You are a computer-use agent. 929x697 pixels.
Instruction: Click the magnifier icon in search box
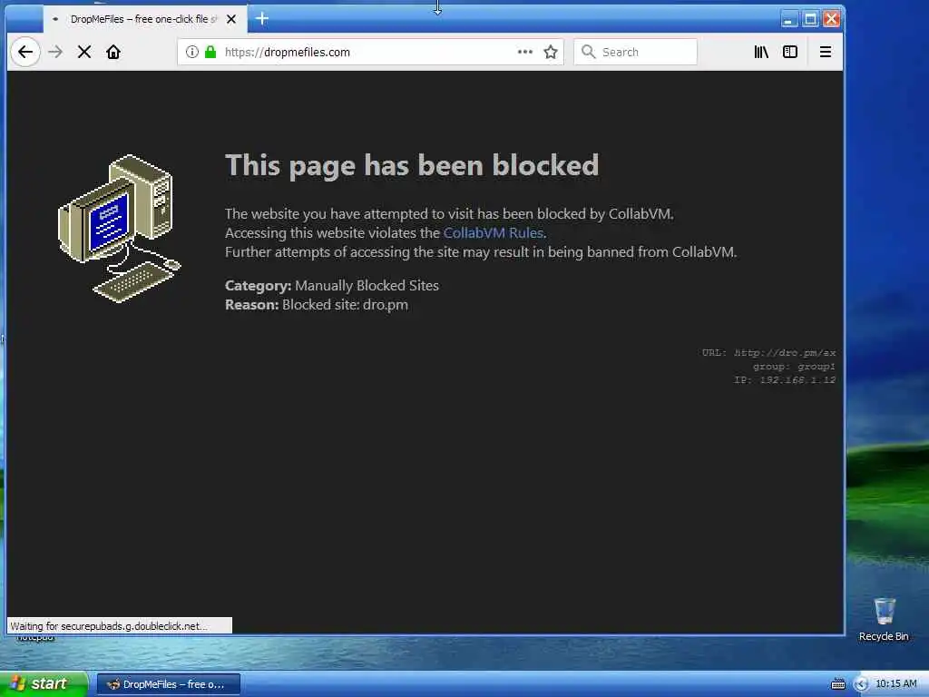(x=588, y=52)
